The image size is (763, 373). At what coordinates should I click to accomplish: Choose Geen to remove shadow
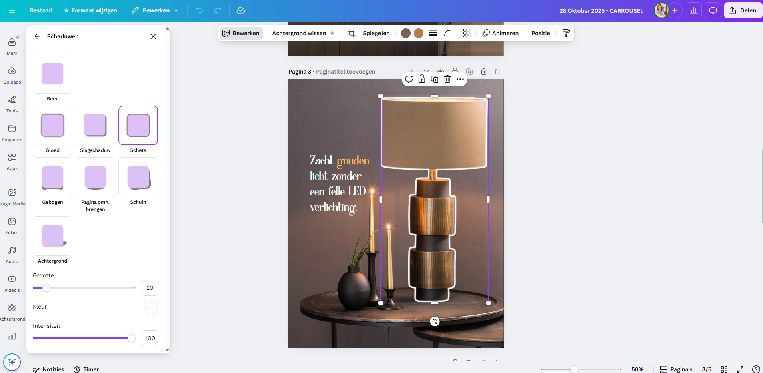(52, 74)
